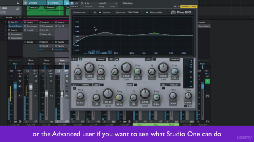254x142 pixels.
Task: Click channel 1 Main volume fader
Action: (15, 86)
